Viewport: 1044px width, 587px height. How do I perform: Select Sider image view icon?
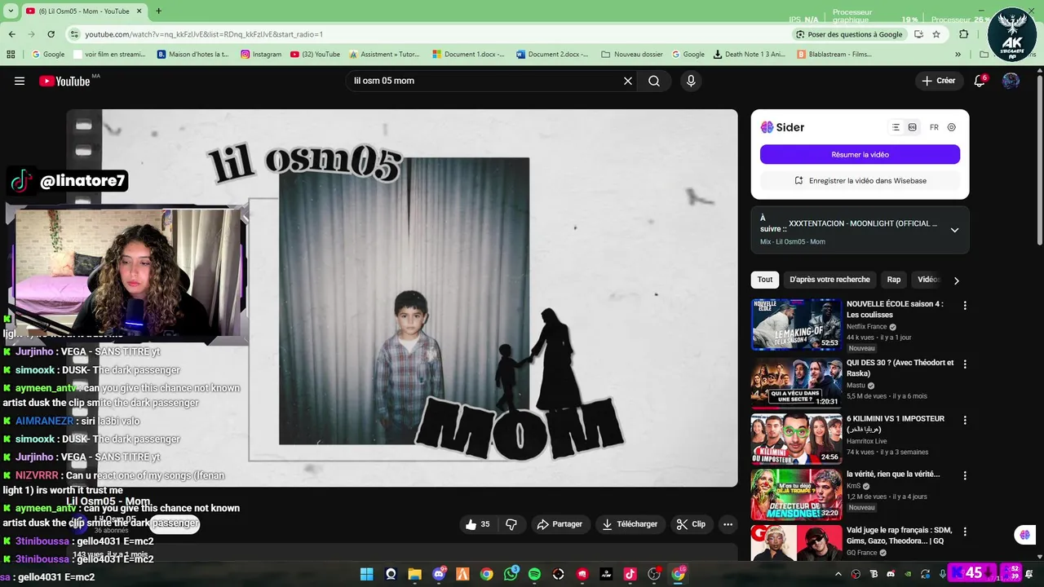coord(912,127)
